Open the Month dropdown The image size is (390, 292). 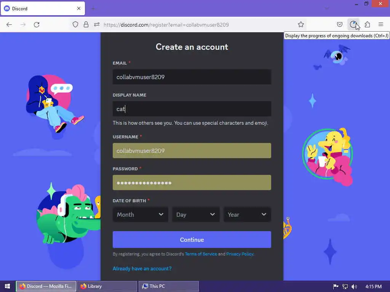(x=140, y=214)
